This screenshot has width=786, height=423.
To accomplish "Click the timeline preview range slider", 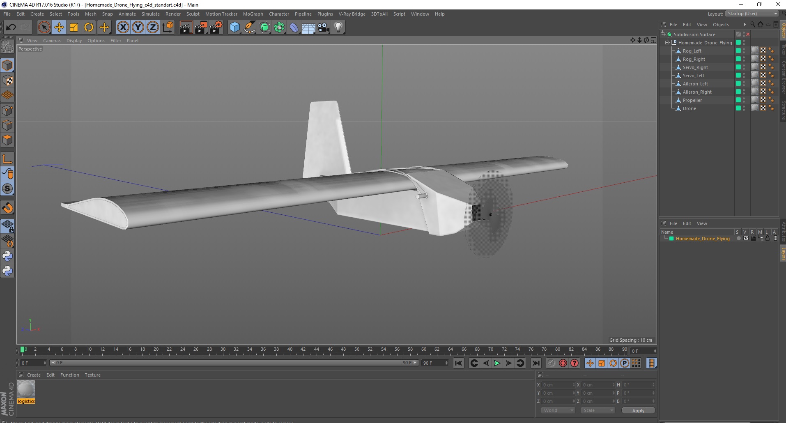I will 234,363.
